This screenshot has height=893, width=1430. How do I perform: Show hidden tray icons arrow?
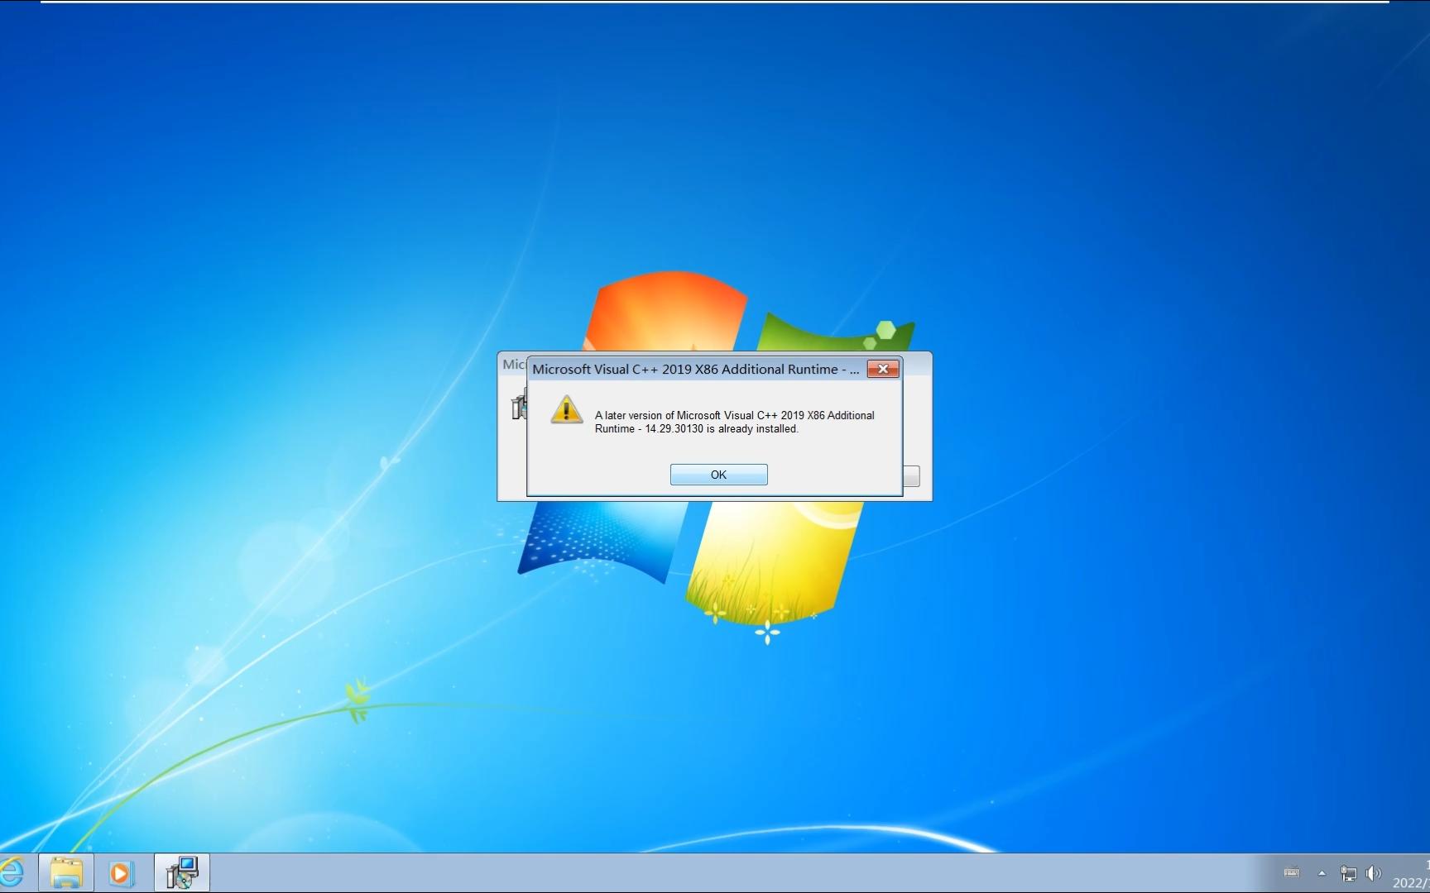tap(1322, 873)
